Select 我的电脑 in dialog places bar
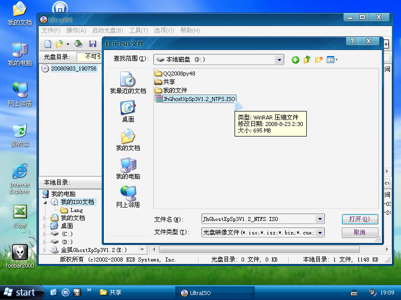The width and height of the screenshot is (401, 300). [128, 168]
